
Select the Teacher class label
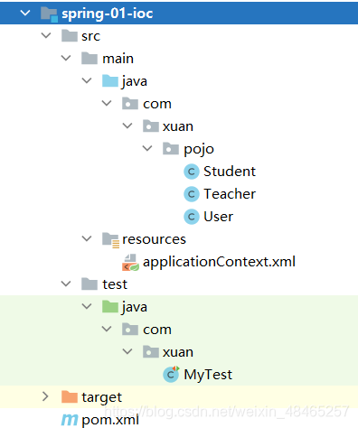[x=230, y=194]
